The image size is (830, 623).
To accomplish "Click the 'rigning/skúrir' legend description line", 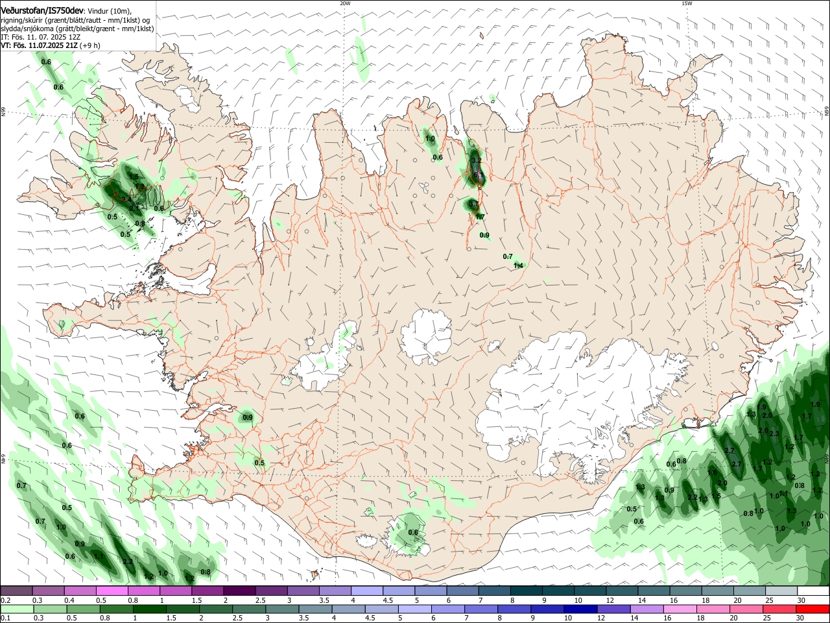I will 75,19.
